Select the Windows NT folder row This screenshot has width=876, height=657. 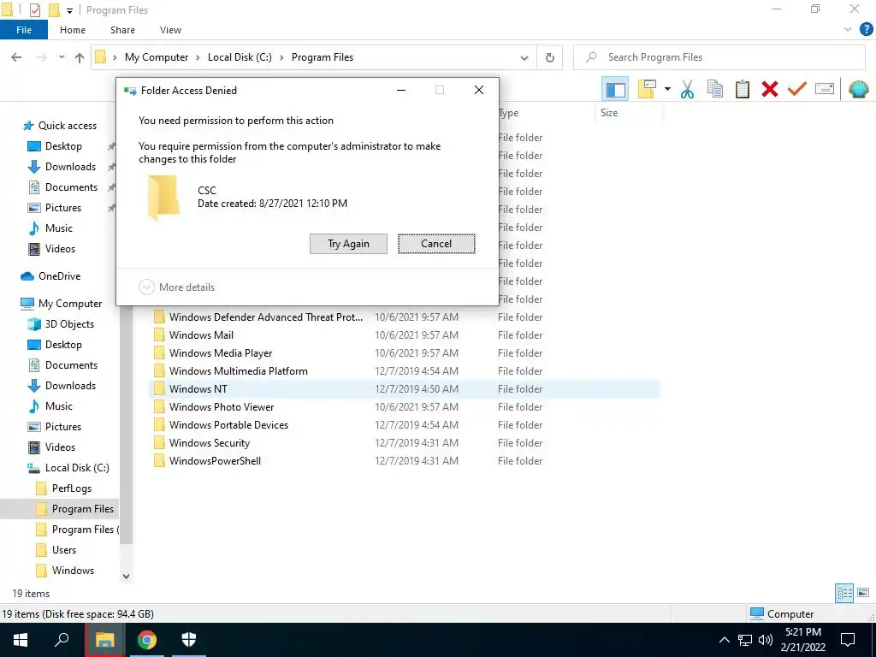pos(405,389)
